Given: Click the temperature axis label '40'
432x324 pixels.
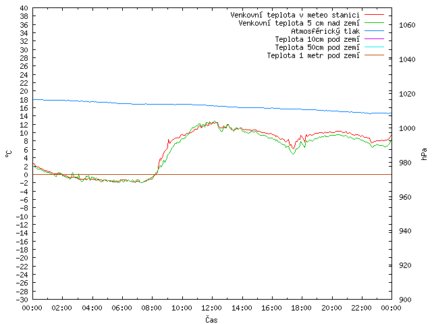Looking at the screenshot, I should coord(24,8).
